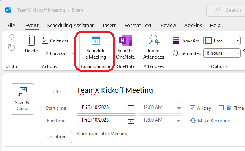Click the Undo arrow icon
The width and height of the screenshot is (245, 151).
pyautogui.click(x=11, y=37)
